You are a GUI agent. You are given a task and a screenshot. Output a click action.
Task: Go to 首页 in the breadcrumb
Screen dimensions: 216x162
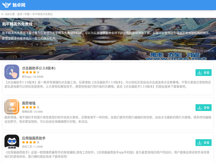coord(20,14)
